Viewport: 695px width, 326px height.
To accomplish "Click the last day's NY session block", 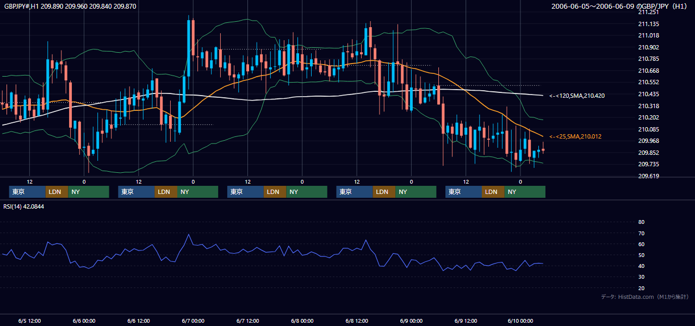I will [x=525, y=192].
